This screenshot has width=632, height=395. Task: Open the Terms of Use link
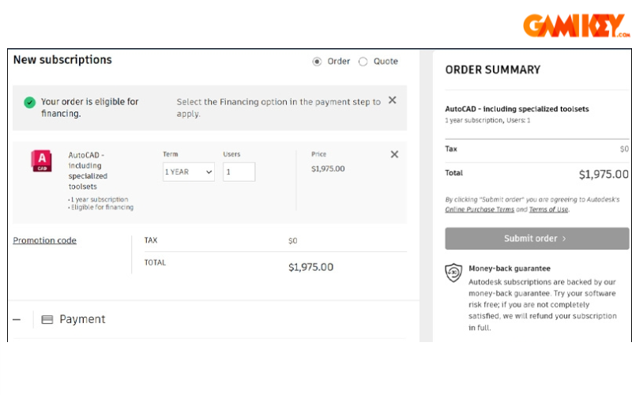click(x=548, y=209)
